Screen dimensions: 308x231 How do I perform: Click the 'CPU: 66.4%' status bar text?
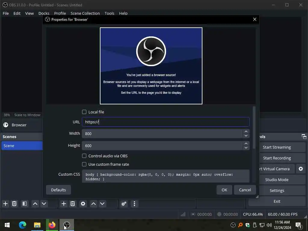tap(253, 214)
